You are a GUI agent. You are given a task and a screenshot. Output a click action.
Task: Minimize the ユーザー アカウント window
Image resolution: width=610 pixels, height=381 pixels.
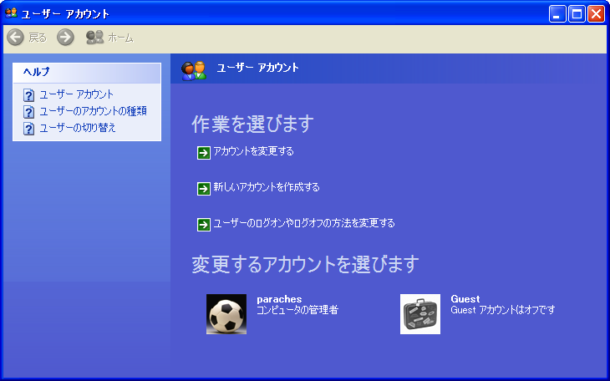tap(557, 14)
